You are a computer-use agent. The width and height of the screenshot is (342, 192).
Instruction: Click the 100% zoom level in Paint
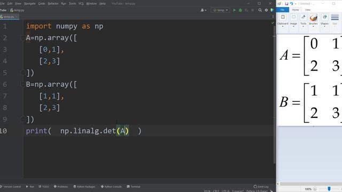pos(308,189)
